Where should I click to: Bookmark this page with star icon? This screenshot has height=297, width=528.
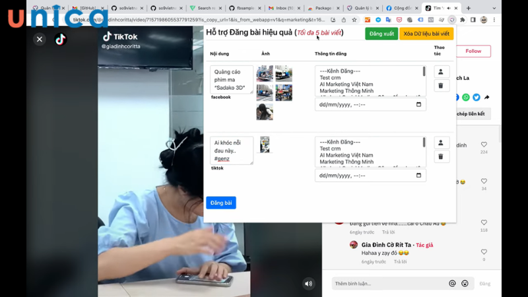point(354,20)
